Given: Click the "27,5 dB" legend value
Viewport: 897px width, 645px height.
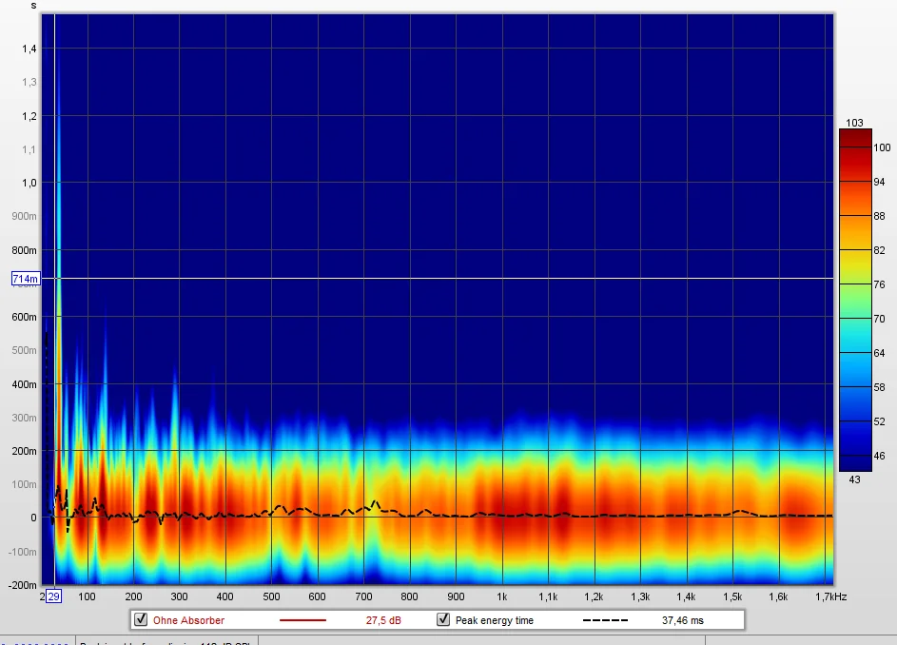Looking at the screenshot, I should click(x=383, y=620).
